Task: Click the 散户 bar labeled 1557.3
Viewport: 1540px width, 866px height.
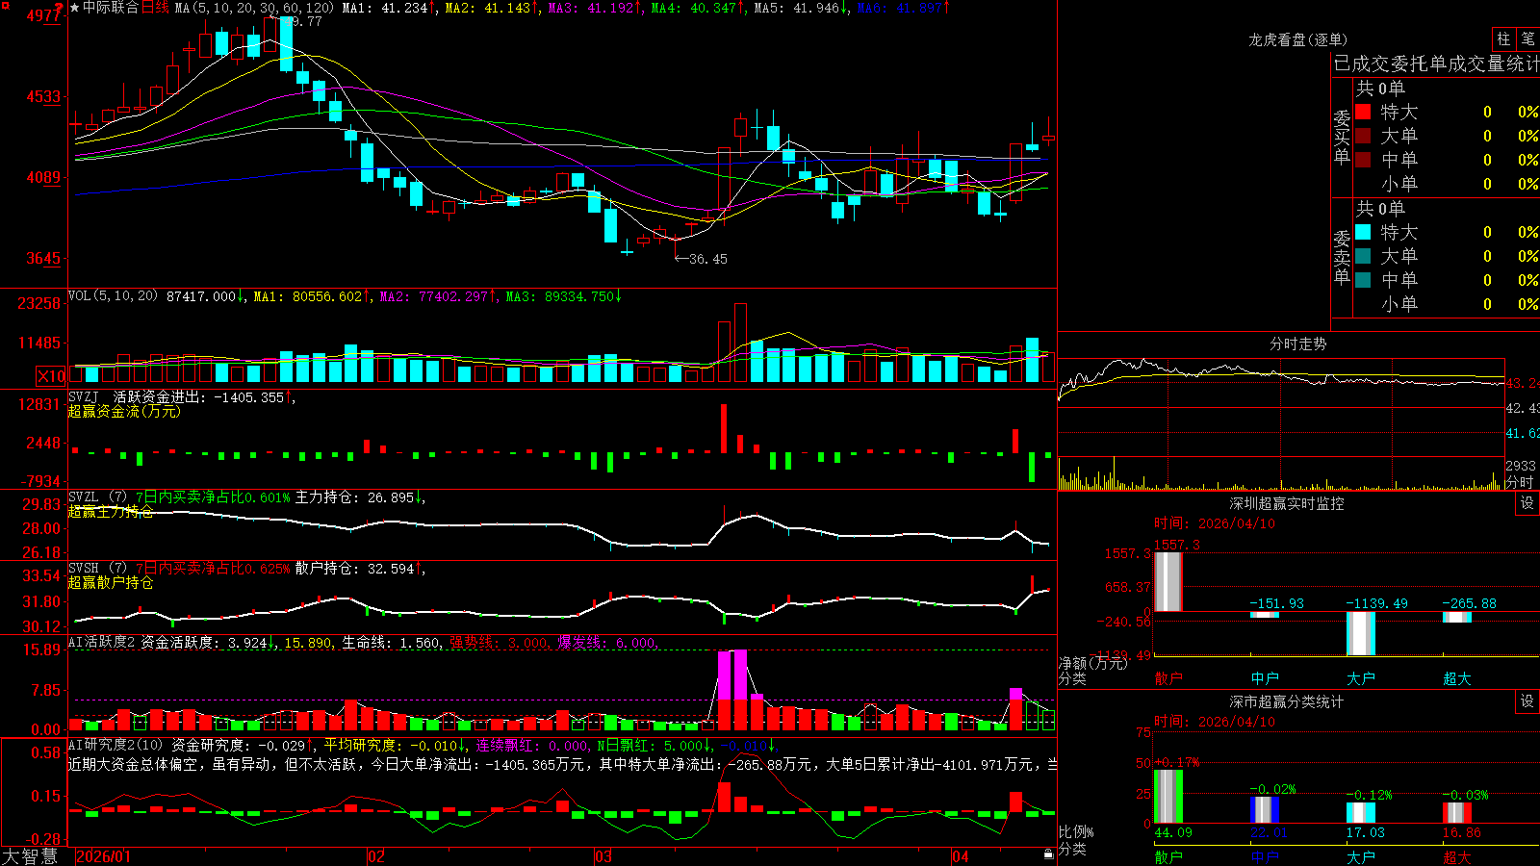Action: pyautogui.click(x=1168, y=581)
